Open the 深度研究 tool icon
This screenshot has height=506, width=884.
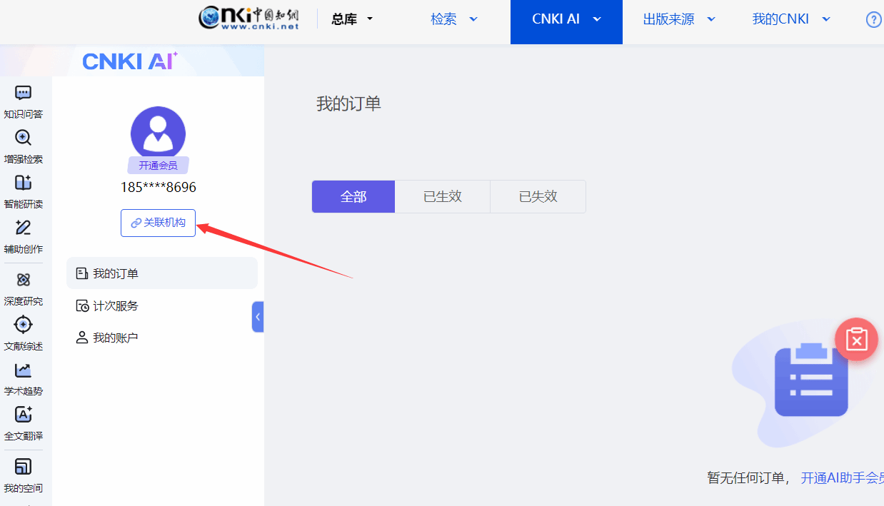coord(23,280)
